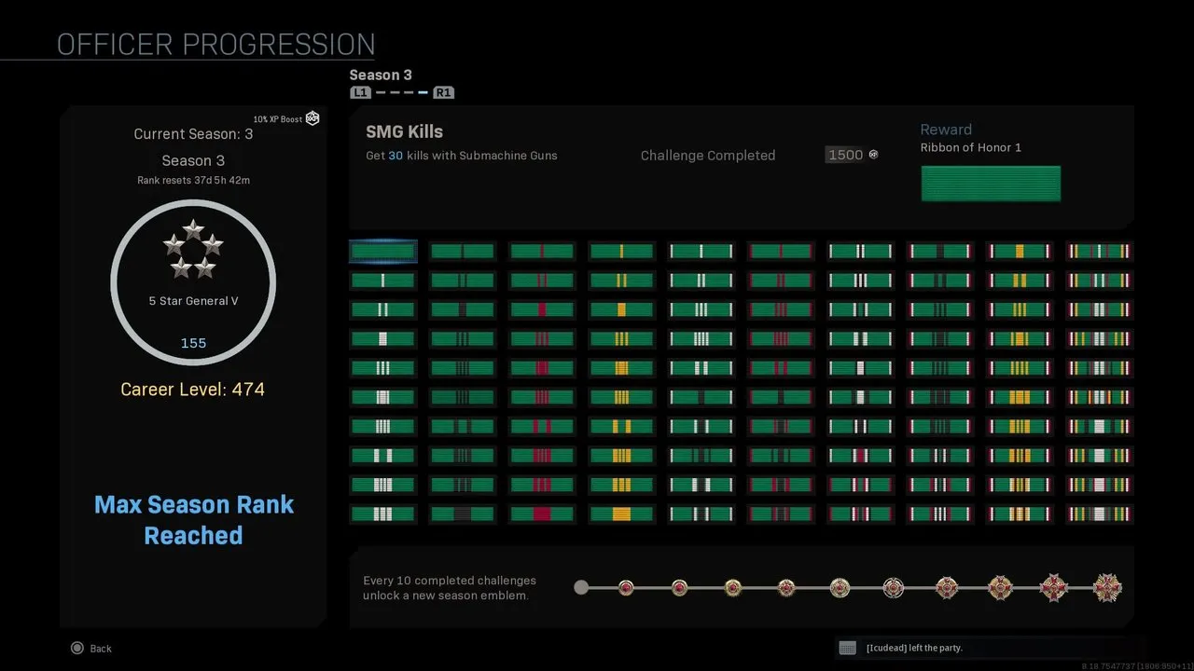Click the fourth season emblem on the track
Image resolution: width=1194 pixels, height=671 pixels.
(786, 588)
